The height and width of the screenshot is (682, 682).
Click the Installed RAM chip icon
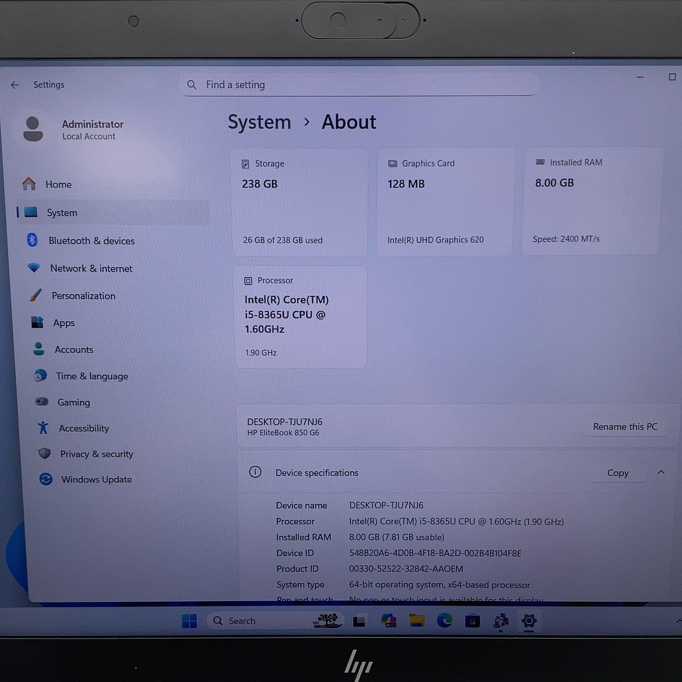click(x=540, y=162)
